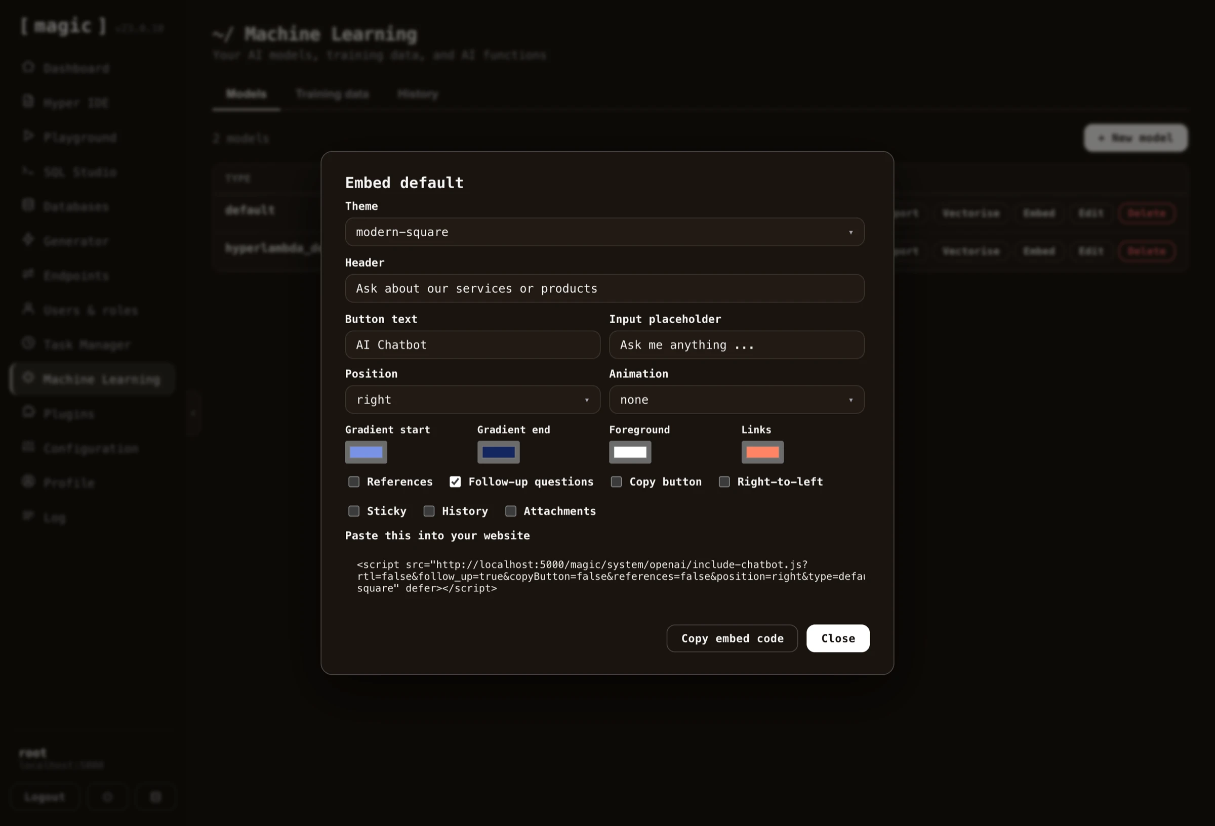Open the Position dropdown set to right
Screen dimensions: 1215x826
(x=473, y=400)
